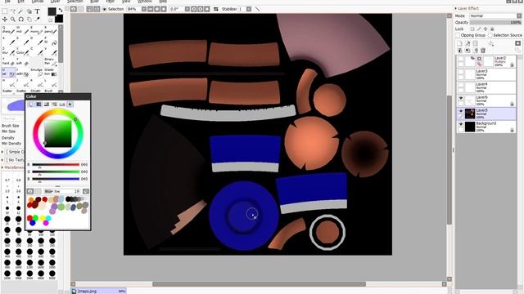
Task: Enable the Selection Source radio button
Action: coord(490,35)
